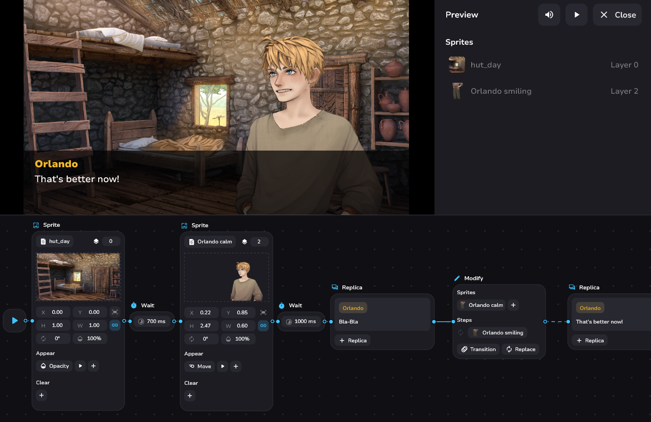The image size is (651, 422).
Task: Select Orlando smiling in Sprites list
Action: coord(501,91)
